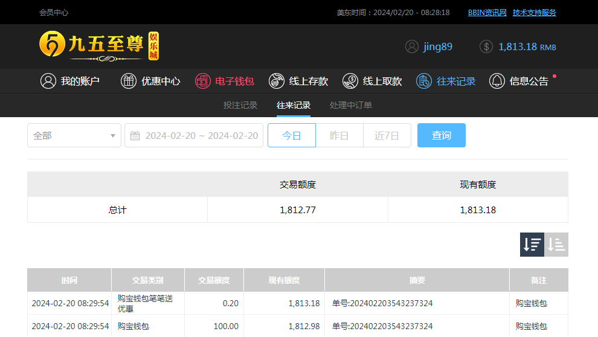Image resolution: width=598 pixels, height=337 pixels.
Task: Sort records in descending order
Action: (x=532, y=245)
